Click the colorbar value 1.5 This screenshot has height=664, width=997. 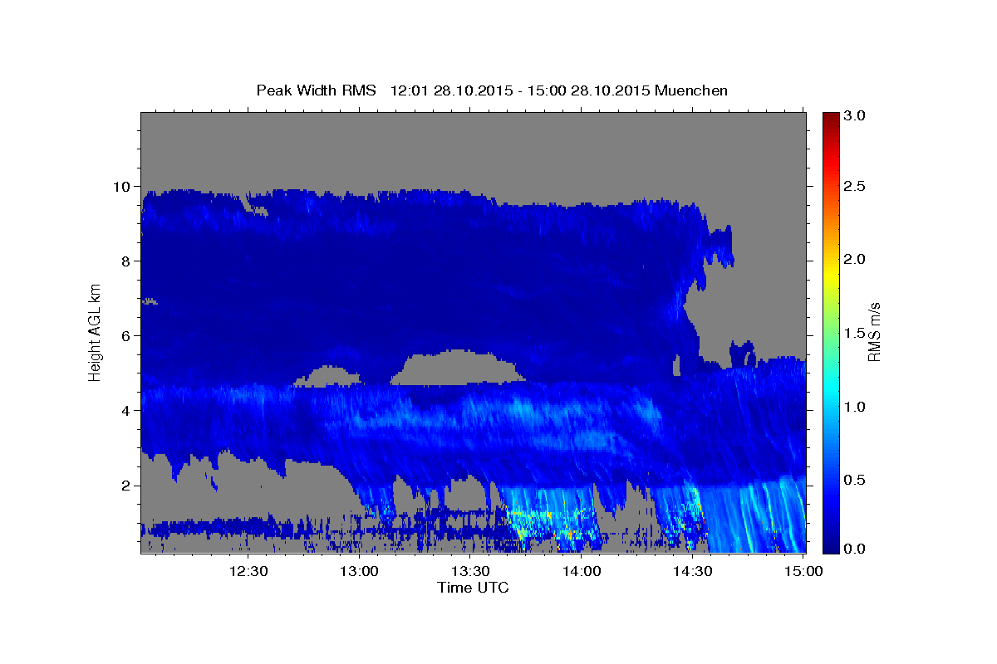[x=856, y=334]
